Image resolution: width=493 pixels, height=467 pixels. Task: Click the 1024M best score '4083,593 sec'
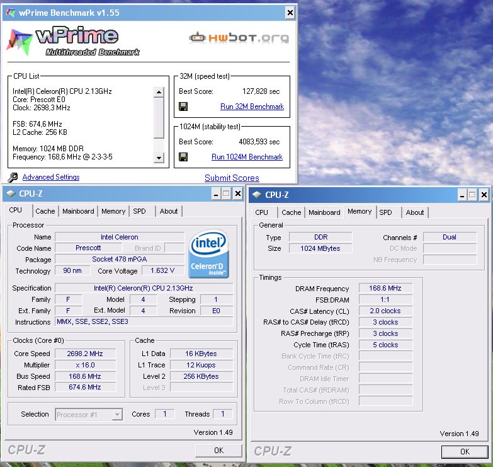point(259,142)
